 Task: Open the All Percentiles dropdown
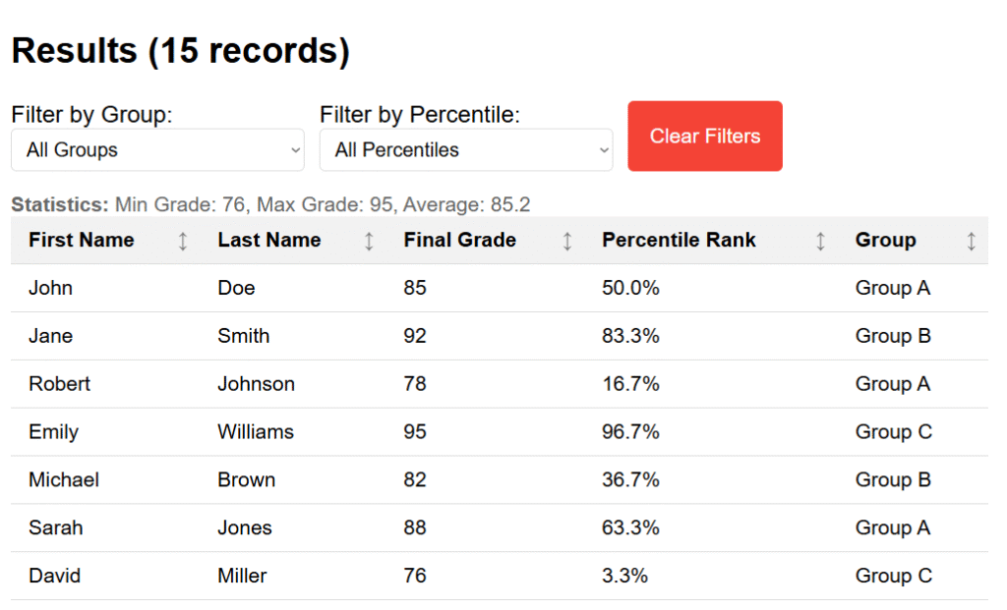(x=466, y=150)
